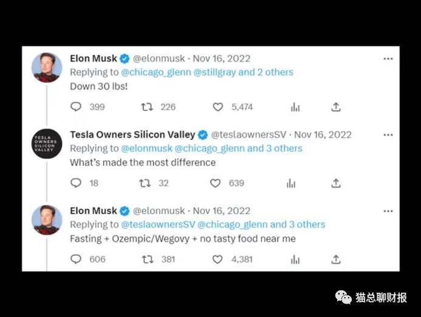Image resolution: width=421 pixels, height=317 pixels.
Task: Open the top tweet's Nov 16, 2022 timestamp
Action: pyautogui.click(x=221, y=59)
